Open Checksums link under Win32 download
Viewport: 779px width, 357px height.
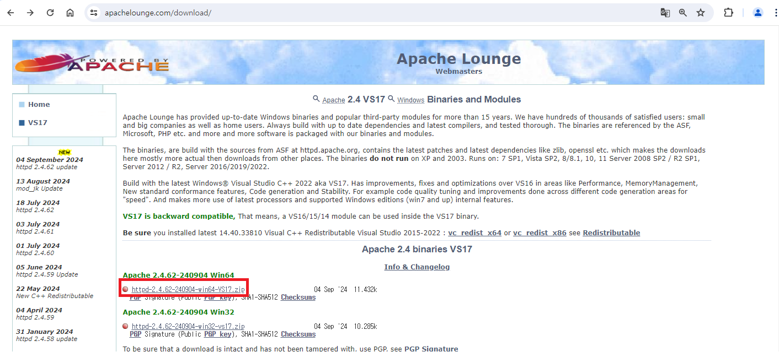point(298,334)
